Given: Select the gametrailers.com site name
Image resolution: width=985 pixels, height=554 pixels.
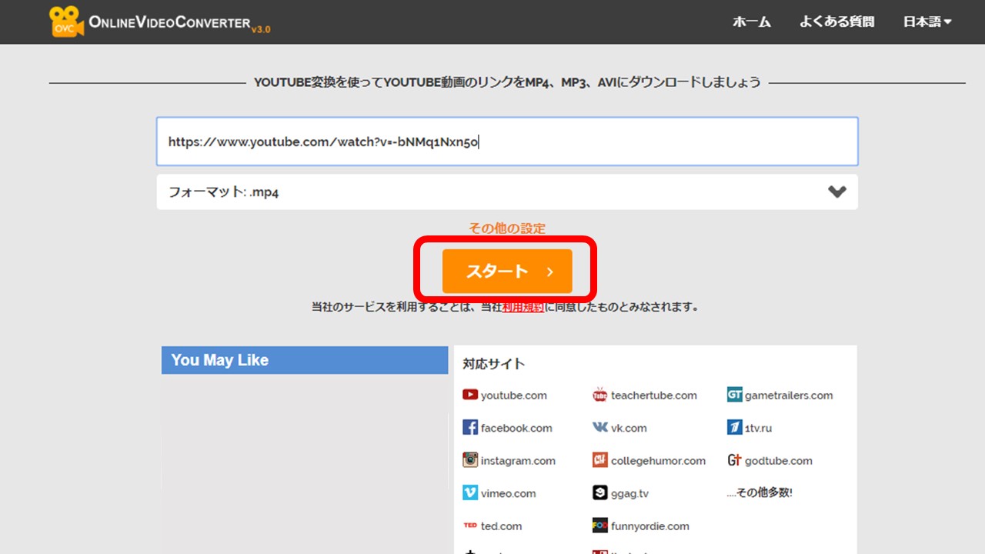Looking at the screenshot, I should coord(789,395).
